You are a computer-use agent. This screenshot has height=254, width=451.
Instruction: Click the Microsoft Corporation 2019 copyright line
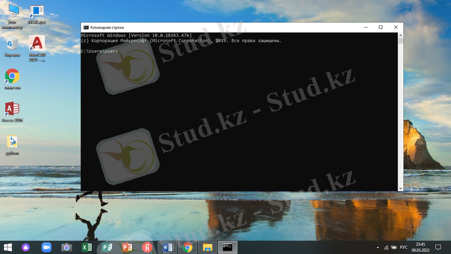[x=181, y=41]
